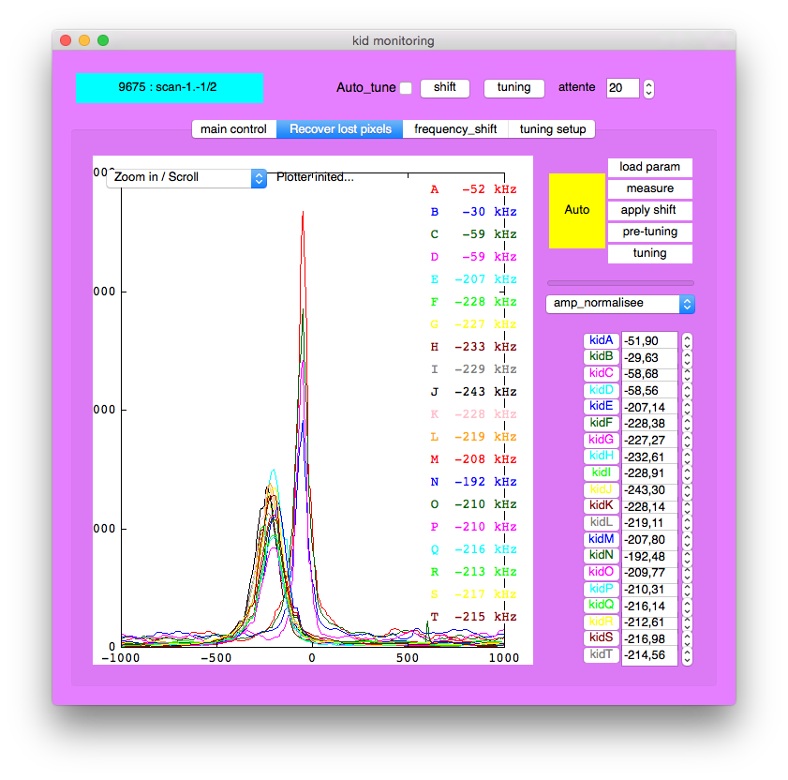Image resolution: width=788 pixels, height=780 pixels.
Task: Click the kidE value field -207,14
Action: [x=648, y=407]
